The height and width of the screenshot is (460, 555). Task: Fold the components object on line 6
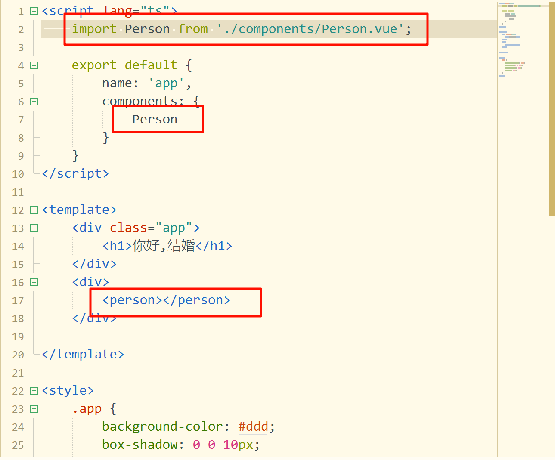click(x=34, y=102)
